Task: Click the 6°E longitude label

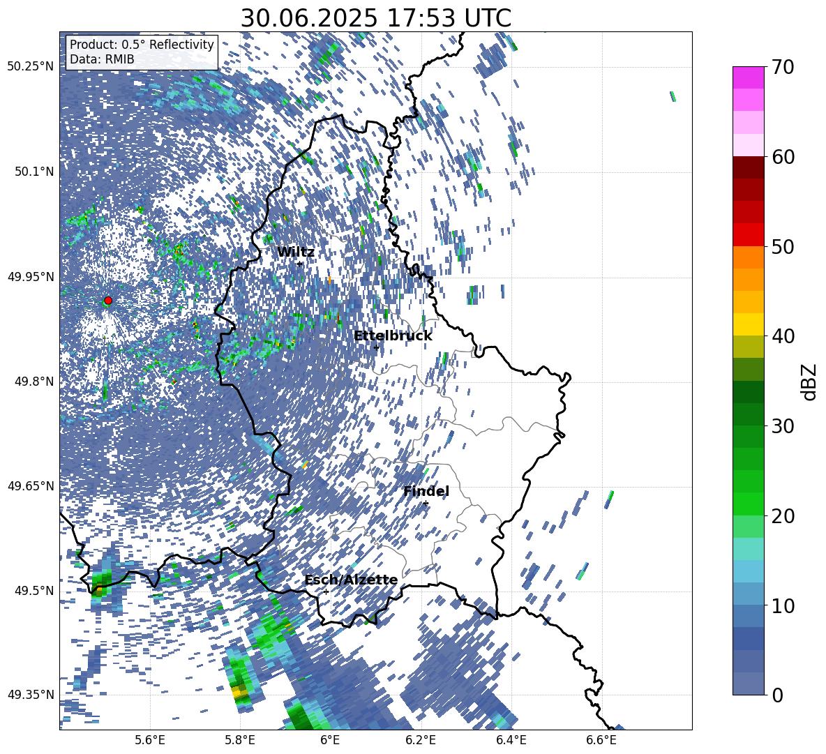Action: pyautogui.click(x=330, y=741)
